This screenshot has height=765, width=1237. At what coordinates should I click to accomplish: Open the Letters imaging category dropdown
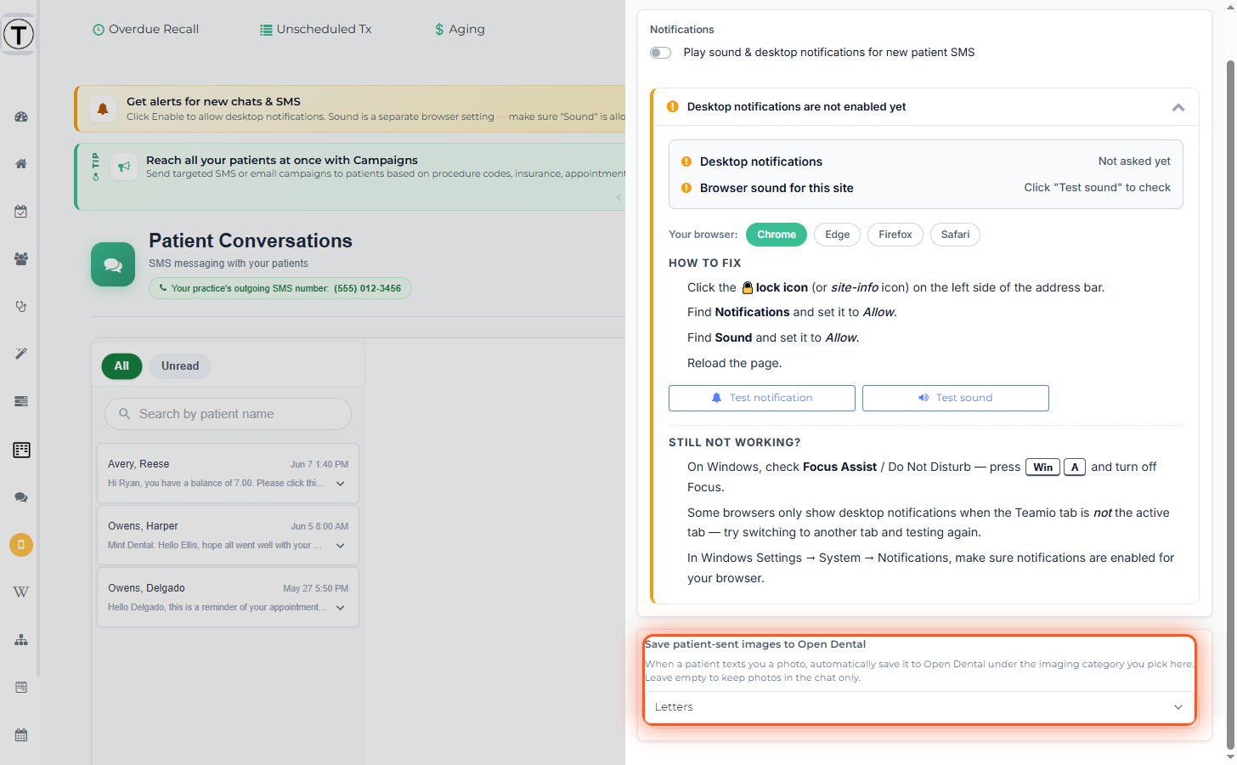pyautogui.click(x=919, y=707)
